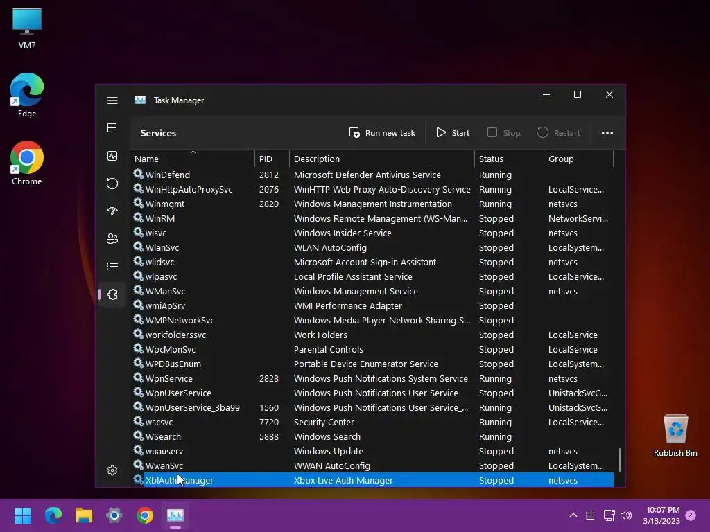The image size is (710, 532).
Task: Select the WpcMonSvc service
Action: (x=372, y=349)
